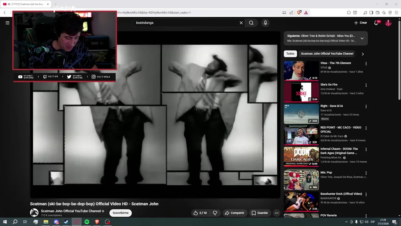Go back with the browser back arrow
This screenshot has width=401, height=226.
(5, 13)
